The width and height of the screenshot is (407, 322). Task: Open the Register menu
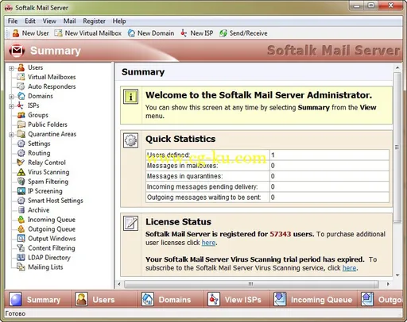94,21
